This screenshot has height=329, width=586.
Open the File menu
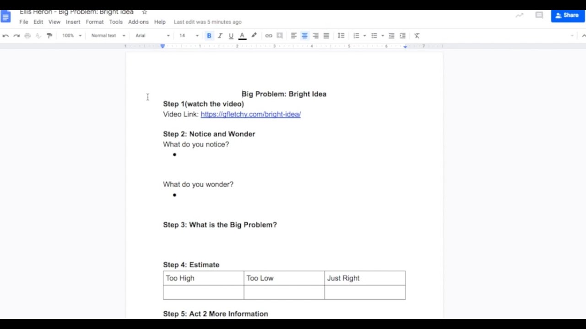click(24, 22)
